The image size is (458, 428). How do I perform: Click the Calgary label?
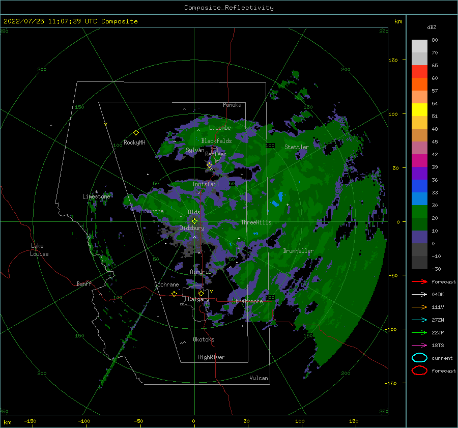tap(198, 299)
